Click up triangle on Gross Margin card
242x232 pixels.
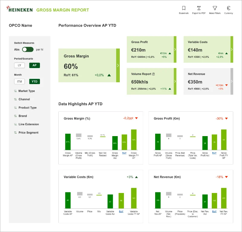109,75
